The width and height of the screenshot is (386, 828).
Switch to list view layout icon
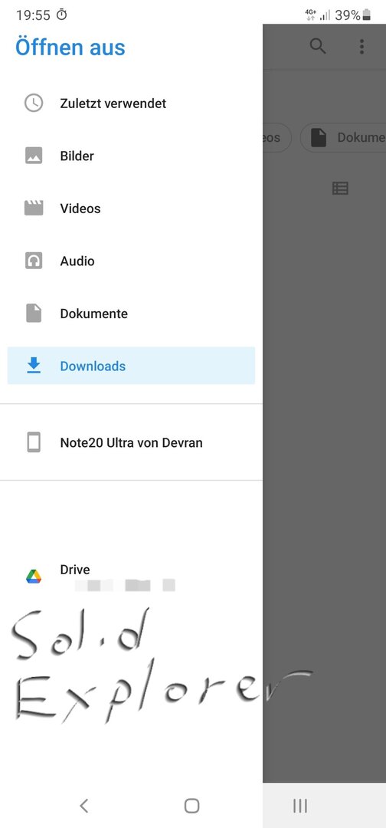tap(340, 188)
